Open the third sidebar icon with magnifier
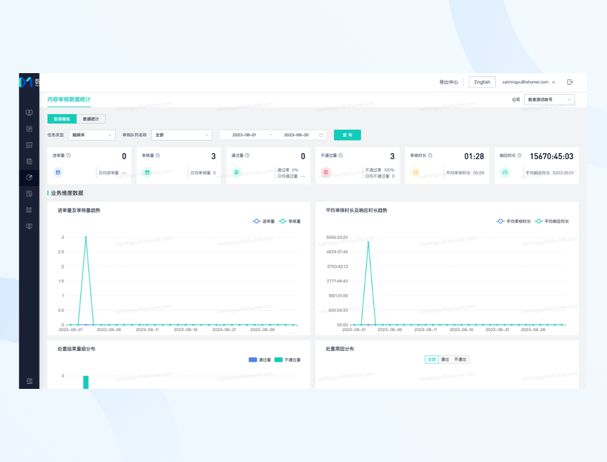This screenshot has width=607, height=462. 29,145
